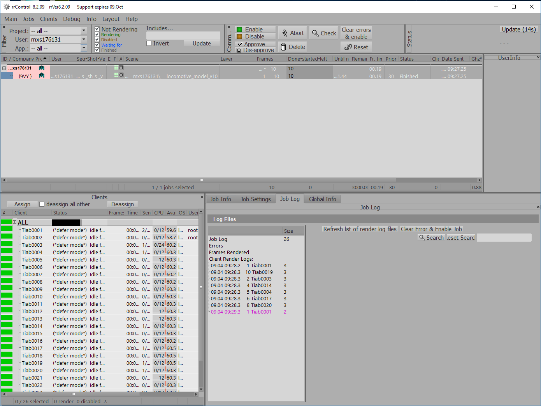Click the Clear Error & Enable Job button
Image resolution: width=541 pixels, height=406 pixels.
click(x=431, y=229)
